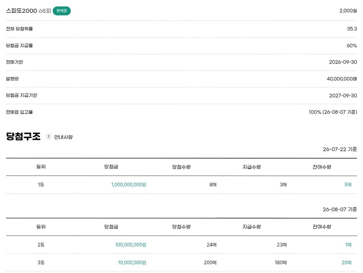Image resolution: width=363 pixels, height=273 pixels.
Task: Click the 180매 paid quantity
Action: [281, 263]
